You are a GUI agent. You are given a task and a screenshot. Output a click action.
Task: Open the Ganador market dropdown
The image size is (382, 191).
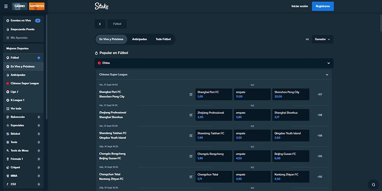[x=322, y=39]
